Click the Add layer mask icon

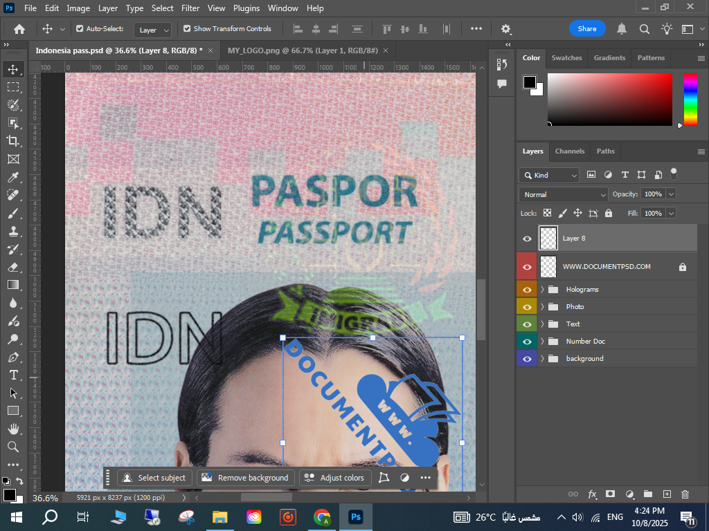point(610,494)
